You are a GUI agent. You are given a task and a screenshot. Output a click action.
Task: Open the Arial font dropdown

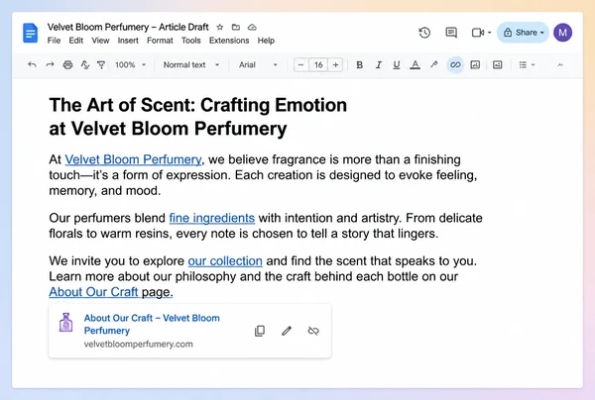pos(258,64)
